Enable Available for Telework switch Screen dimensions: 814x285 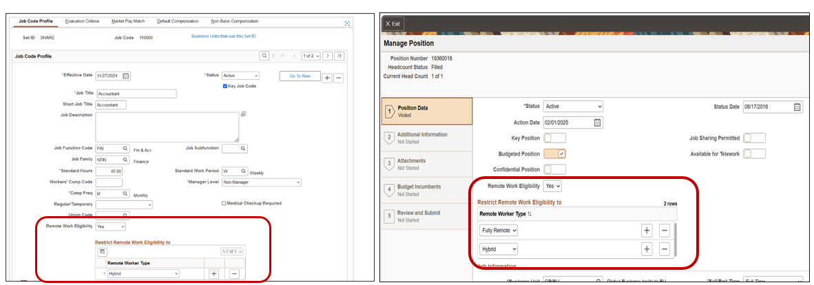coord(754,154)
